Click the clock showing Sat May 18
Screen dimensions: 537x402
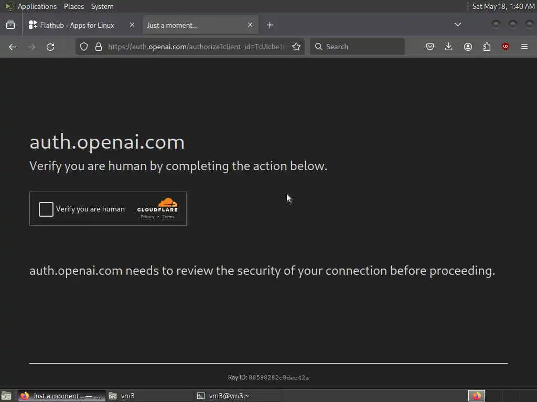point(503,6)
